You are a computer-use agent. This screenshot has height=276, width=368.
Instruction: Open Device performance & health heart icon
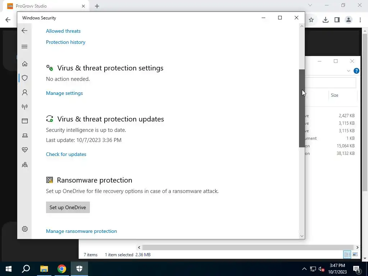tap(25, 150)
